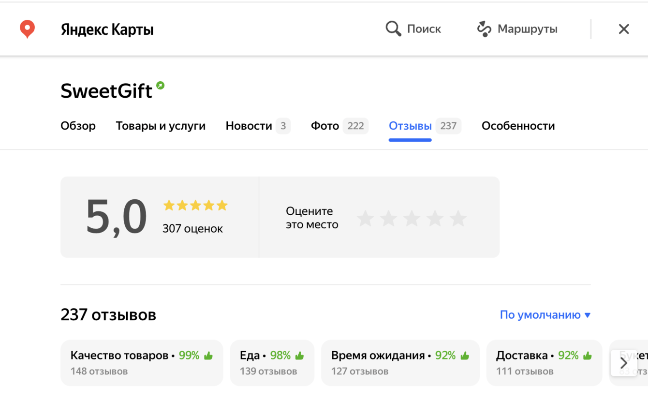Viewport: 648px width, 416px height.
Task: Click the Yandex Maps red pin logo
Action: click(x=27, y=29)
